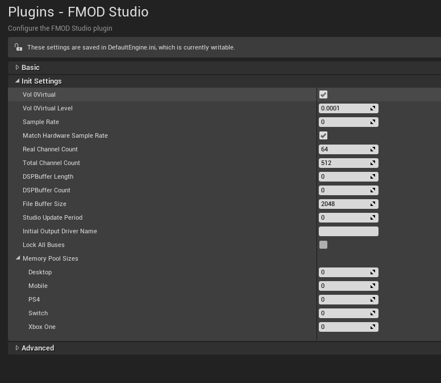This screenshot has height=383, width=441.
Task: Click the spin arrow icon in Vol 0Virtual Level
Action: coord(373,108)
